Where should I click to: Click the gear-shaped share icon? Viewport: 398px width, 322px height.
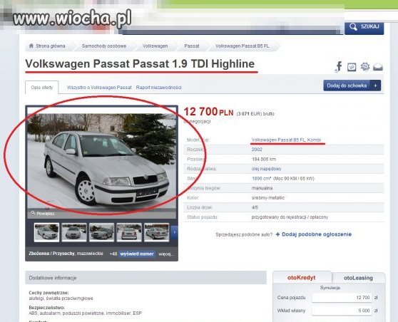pyautogui.click(x=365, y=67)
